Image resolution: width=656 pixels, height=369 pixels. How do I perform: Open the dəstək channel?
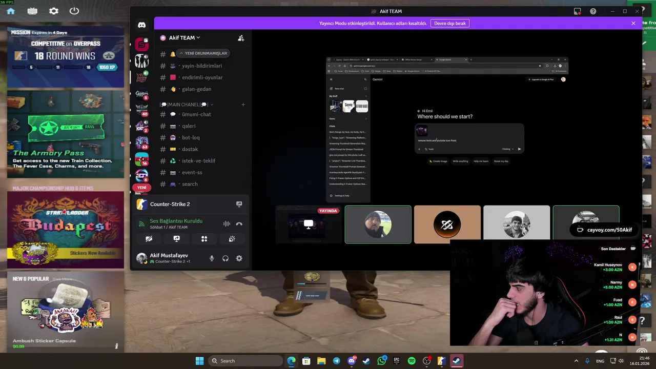click(201, 149)
